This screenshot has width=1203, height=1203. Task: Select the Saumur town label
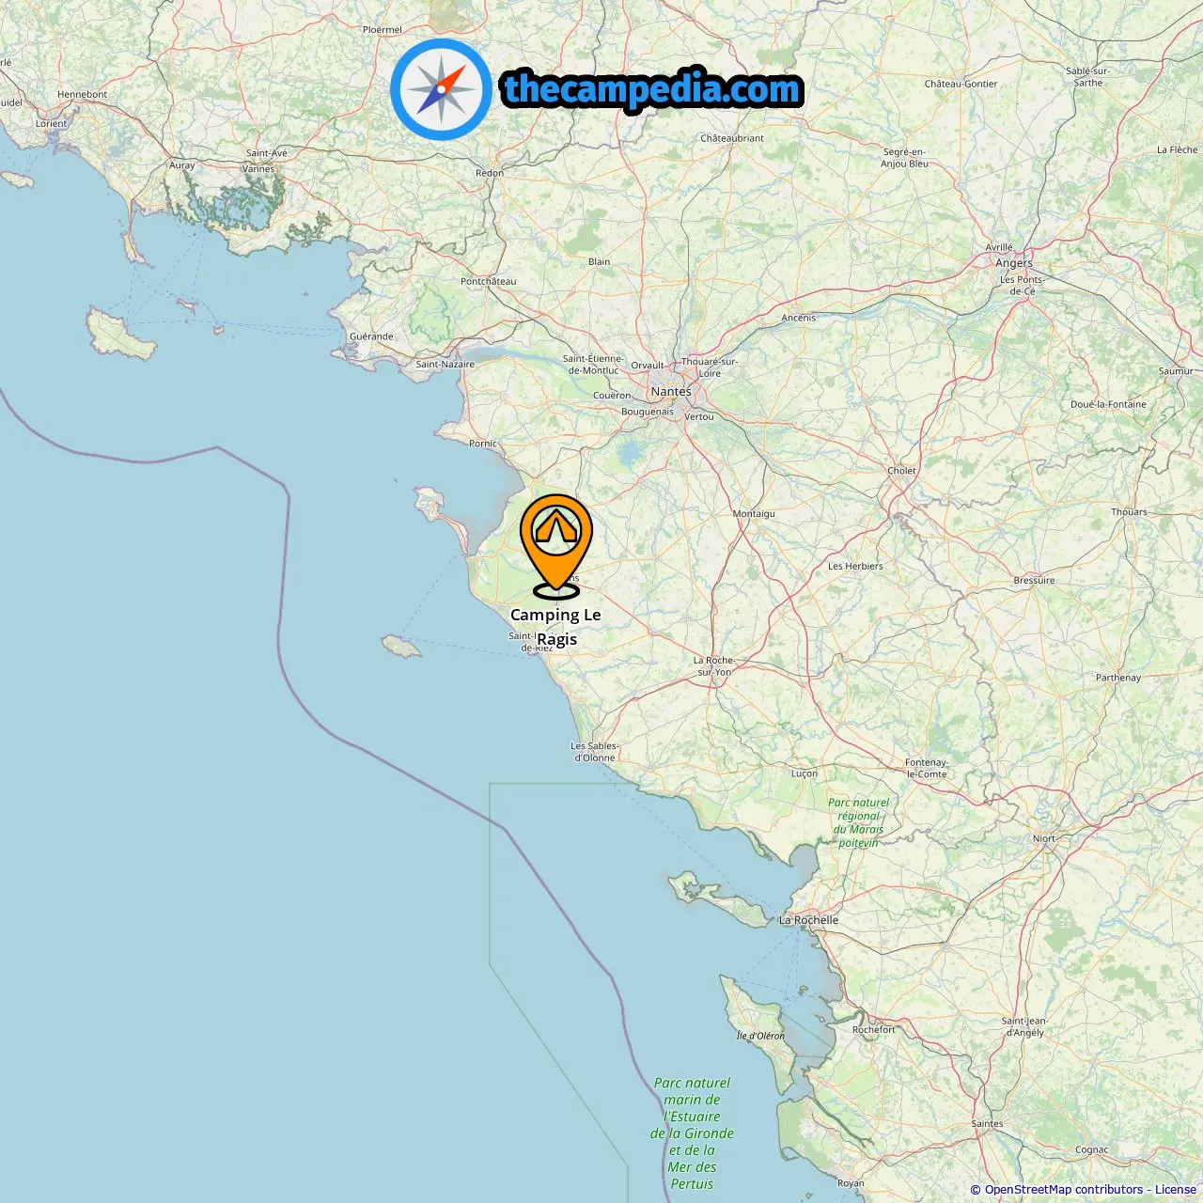click(x=1176, y=371)
